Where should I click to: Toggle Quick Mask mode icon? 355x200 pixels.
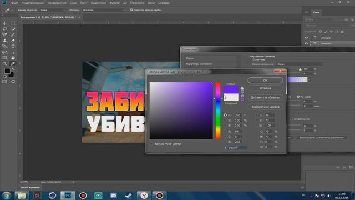click(4, 82)
